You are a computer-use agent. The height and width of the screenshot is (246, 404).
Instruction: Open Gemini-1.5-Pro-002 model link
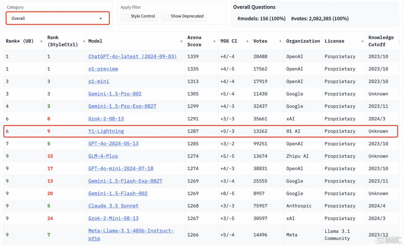click(x=115, y=94)
